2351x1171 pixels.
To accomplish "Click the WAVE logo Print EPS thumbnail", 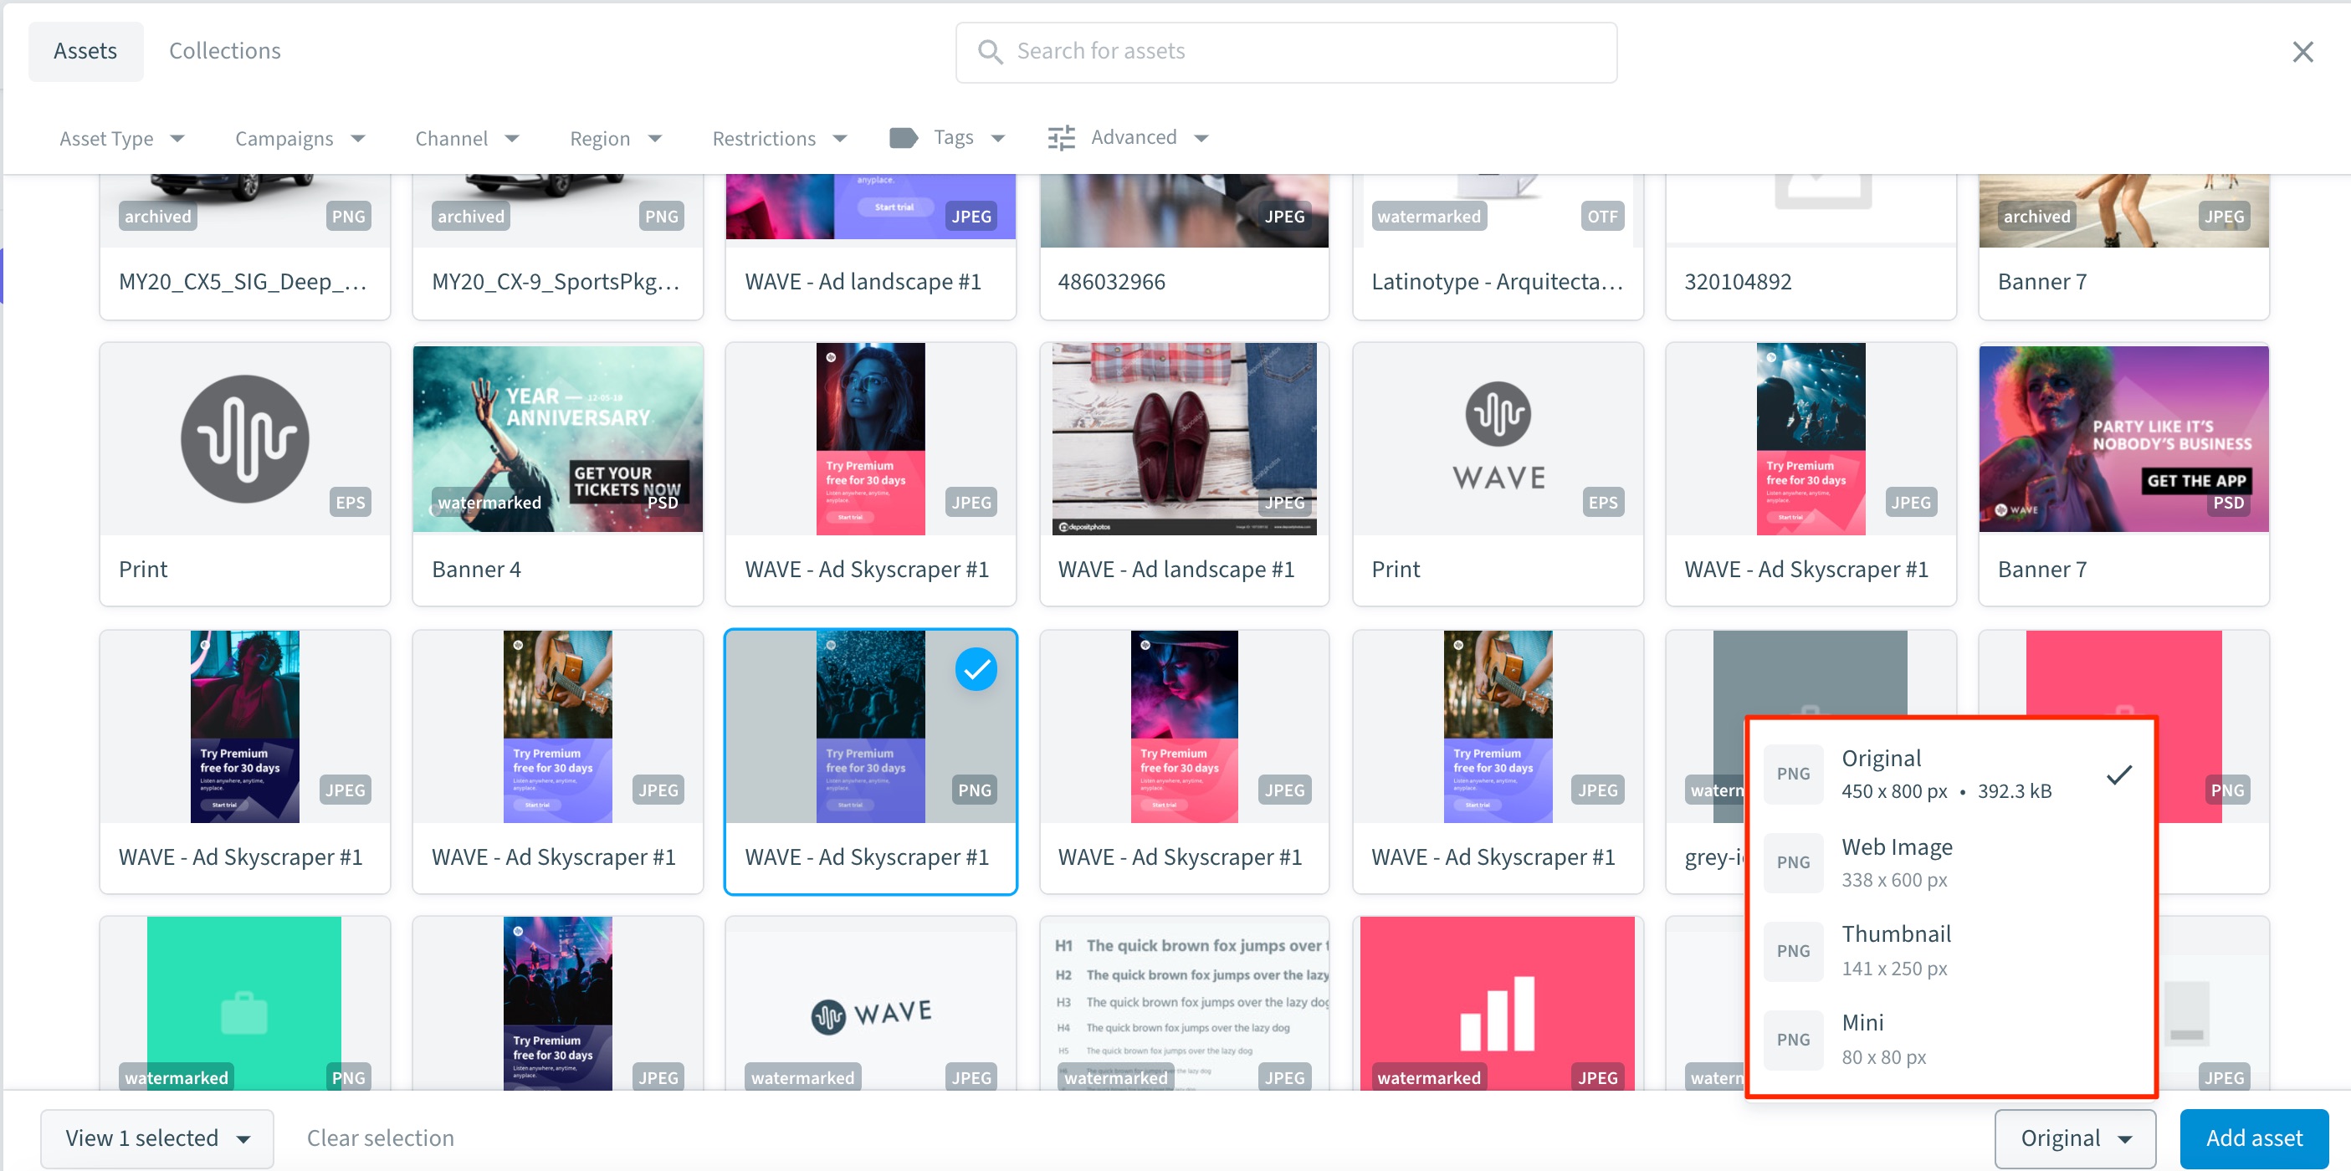I will [x=1497, y=439].
